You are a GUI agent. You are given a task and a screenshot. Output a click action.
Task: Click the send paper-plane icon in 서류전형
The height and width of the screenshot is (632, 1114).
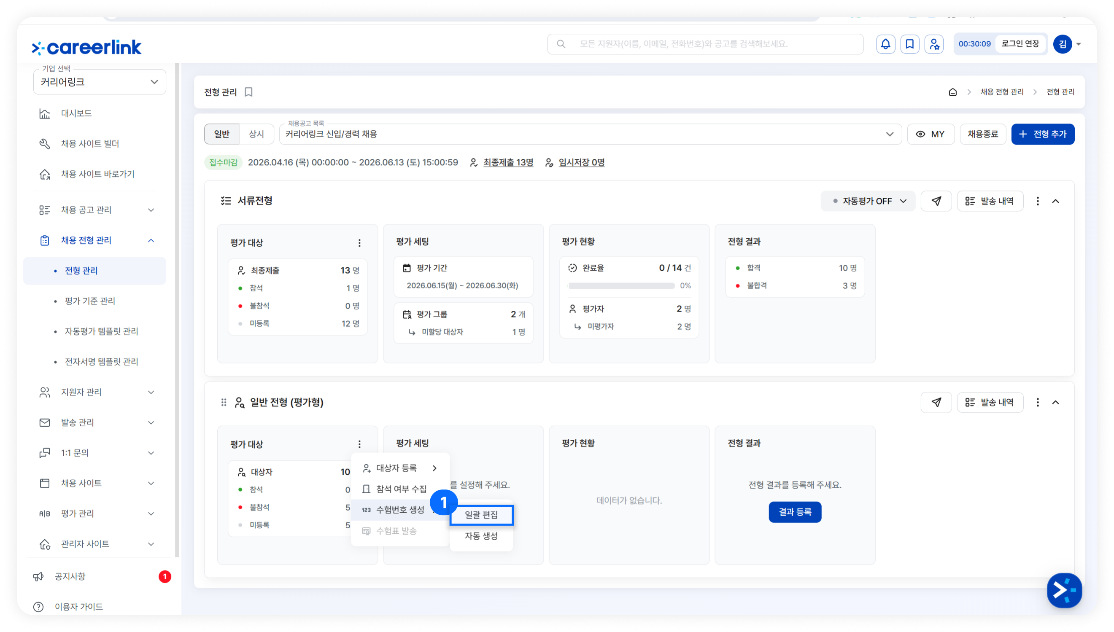point(936,201)
